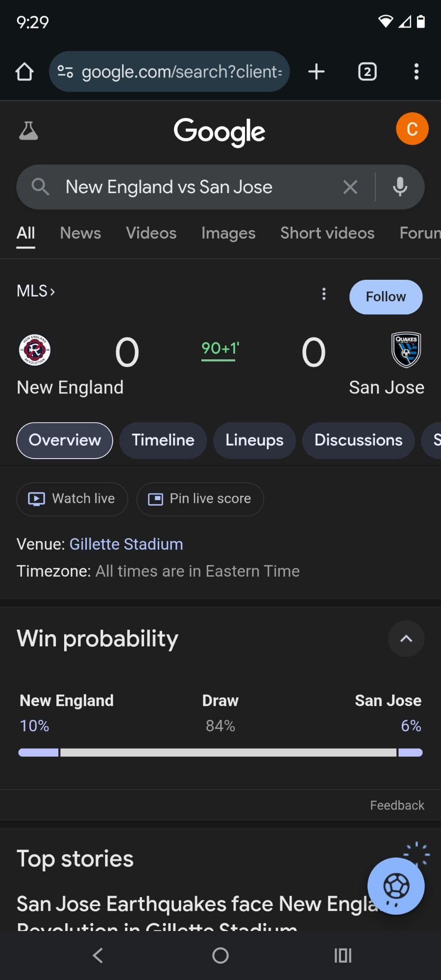441x980 pixels.
Task: Tap the floating soccer ball button
Action: [396, 886]
